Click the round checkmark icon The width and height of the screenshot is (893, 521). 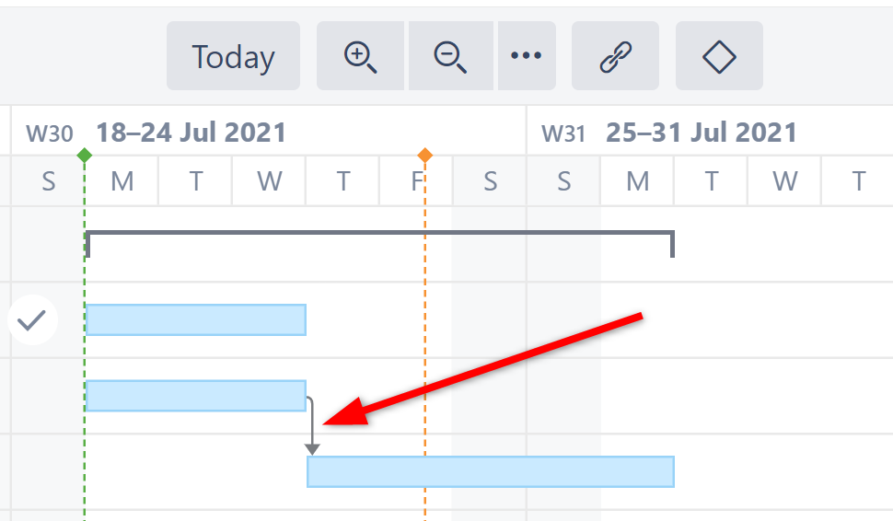tap(32, 320)
